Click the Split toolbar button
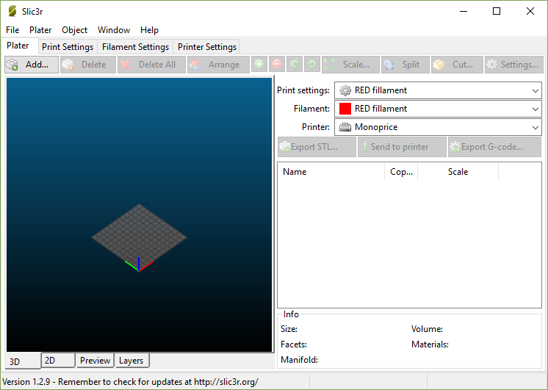Screen dimensions: 548x390 (404, 65)
